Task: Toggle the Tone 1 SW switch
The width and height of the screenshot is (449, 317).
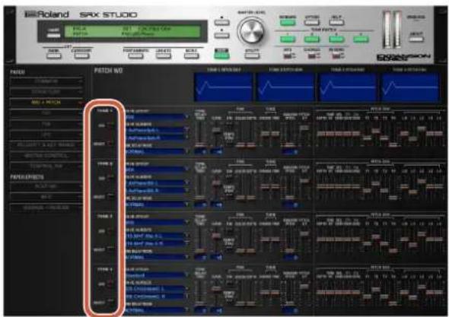Action: [110, 125]
